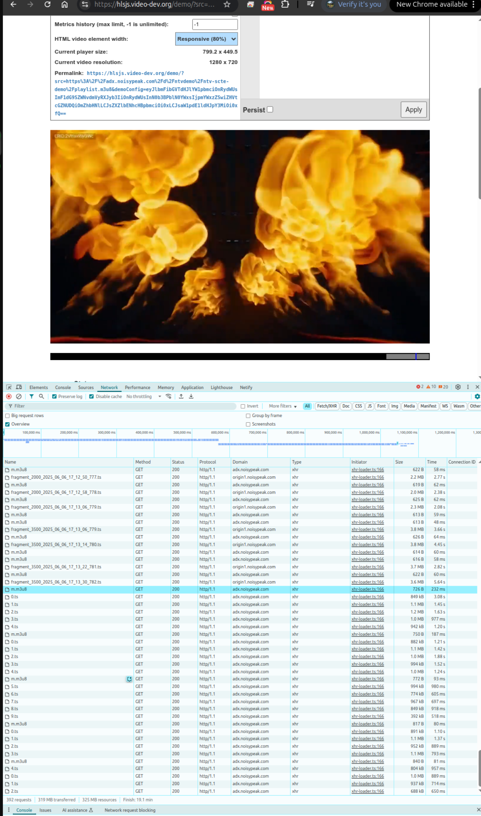Viewport: 481px width, 816px height.
Task: Open HTML video element width dropdown
Action: (x=206, y=39)
